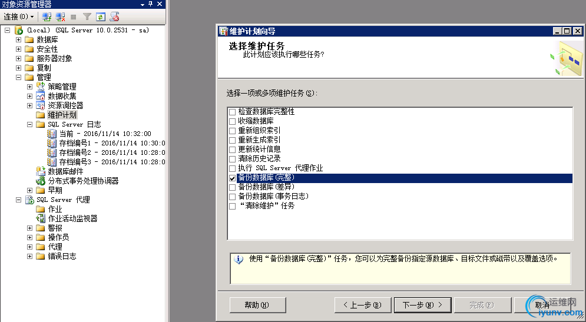The height and width of the screenshot is (322, 586).
Task: Collapse the 管理 tree node
Action: [x=18, y=77]
